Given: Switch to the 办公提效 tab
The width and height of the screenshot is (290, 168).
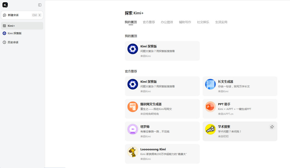Looking at the screenshot, I should [x=167, y=22].
